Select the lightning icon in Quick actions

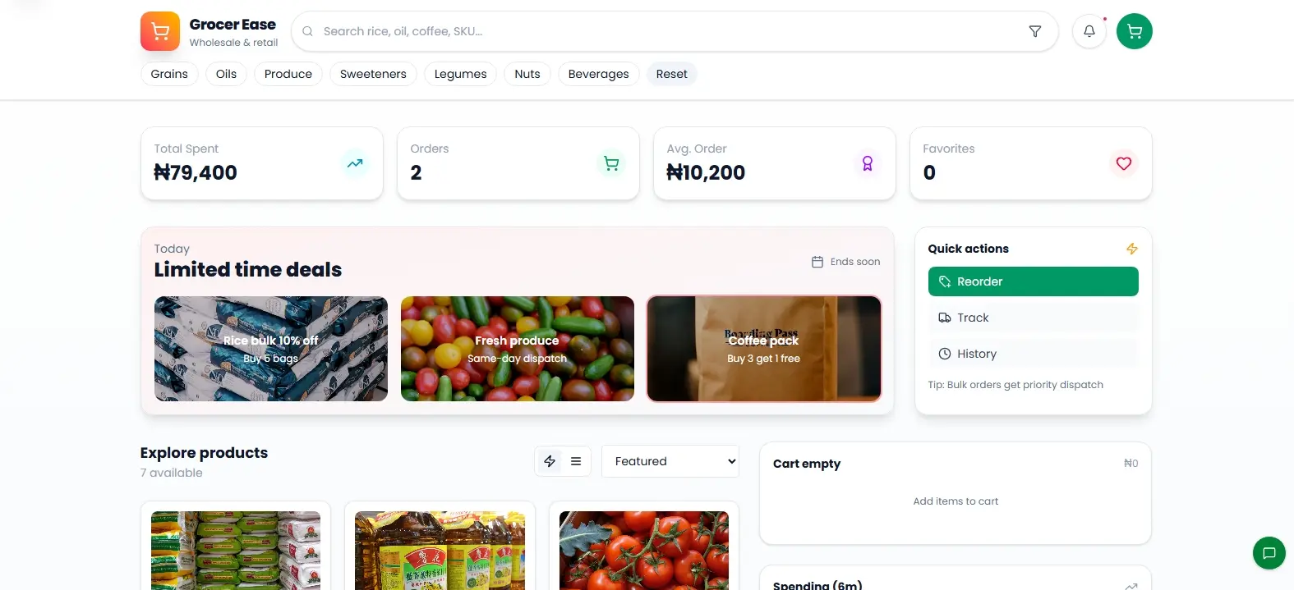[x=1131, y=248]
